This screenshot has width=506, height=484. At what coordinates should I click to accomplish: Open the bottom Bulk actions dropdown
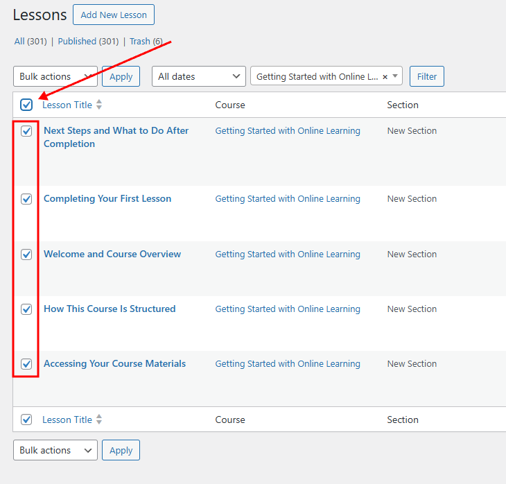[55, 450]
